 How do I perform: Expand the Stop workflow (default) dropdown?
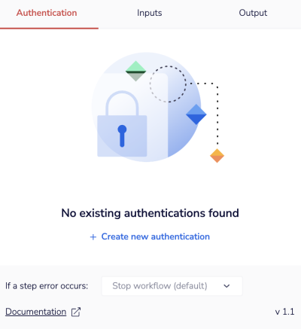tap(172, 286)
